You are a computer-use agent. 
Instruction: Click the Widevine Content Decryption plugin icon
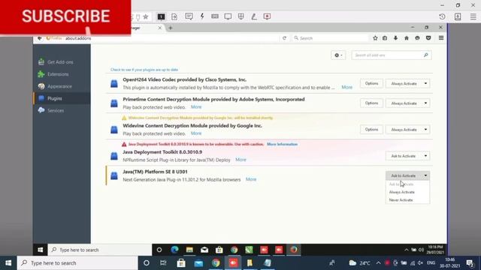click(x=114, y=130)
